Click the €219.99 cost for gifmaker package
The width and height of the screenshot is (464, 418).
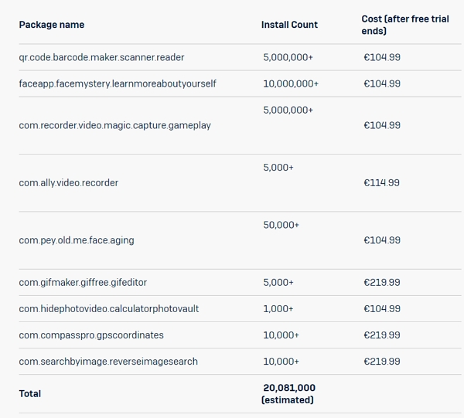point(382,282)
